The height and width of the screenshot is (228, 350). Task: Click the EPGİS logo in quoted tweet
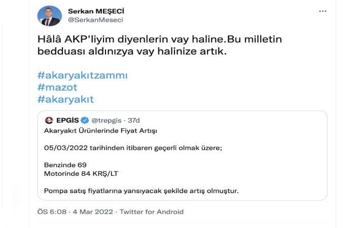point(49,120)
